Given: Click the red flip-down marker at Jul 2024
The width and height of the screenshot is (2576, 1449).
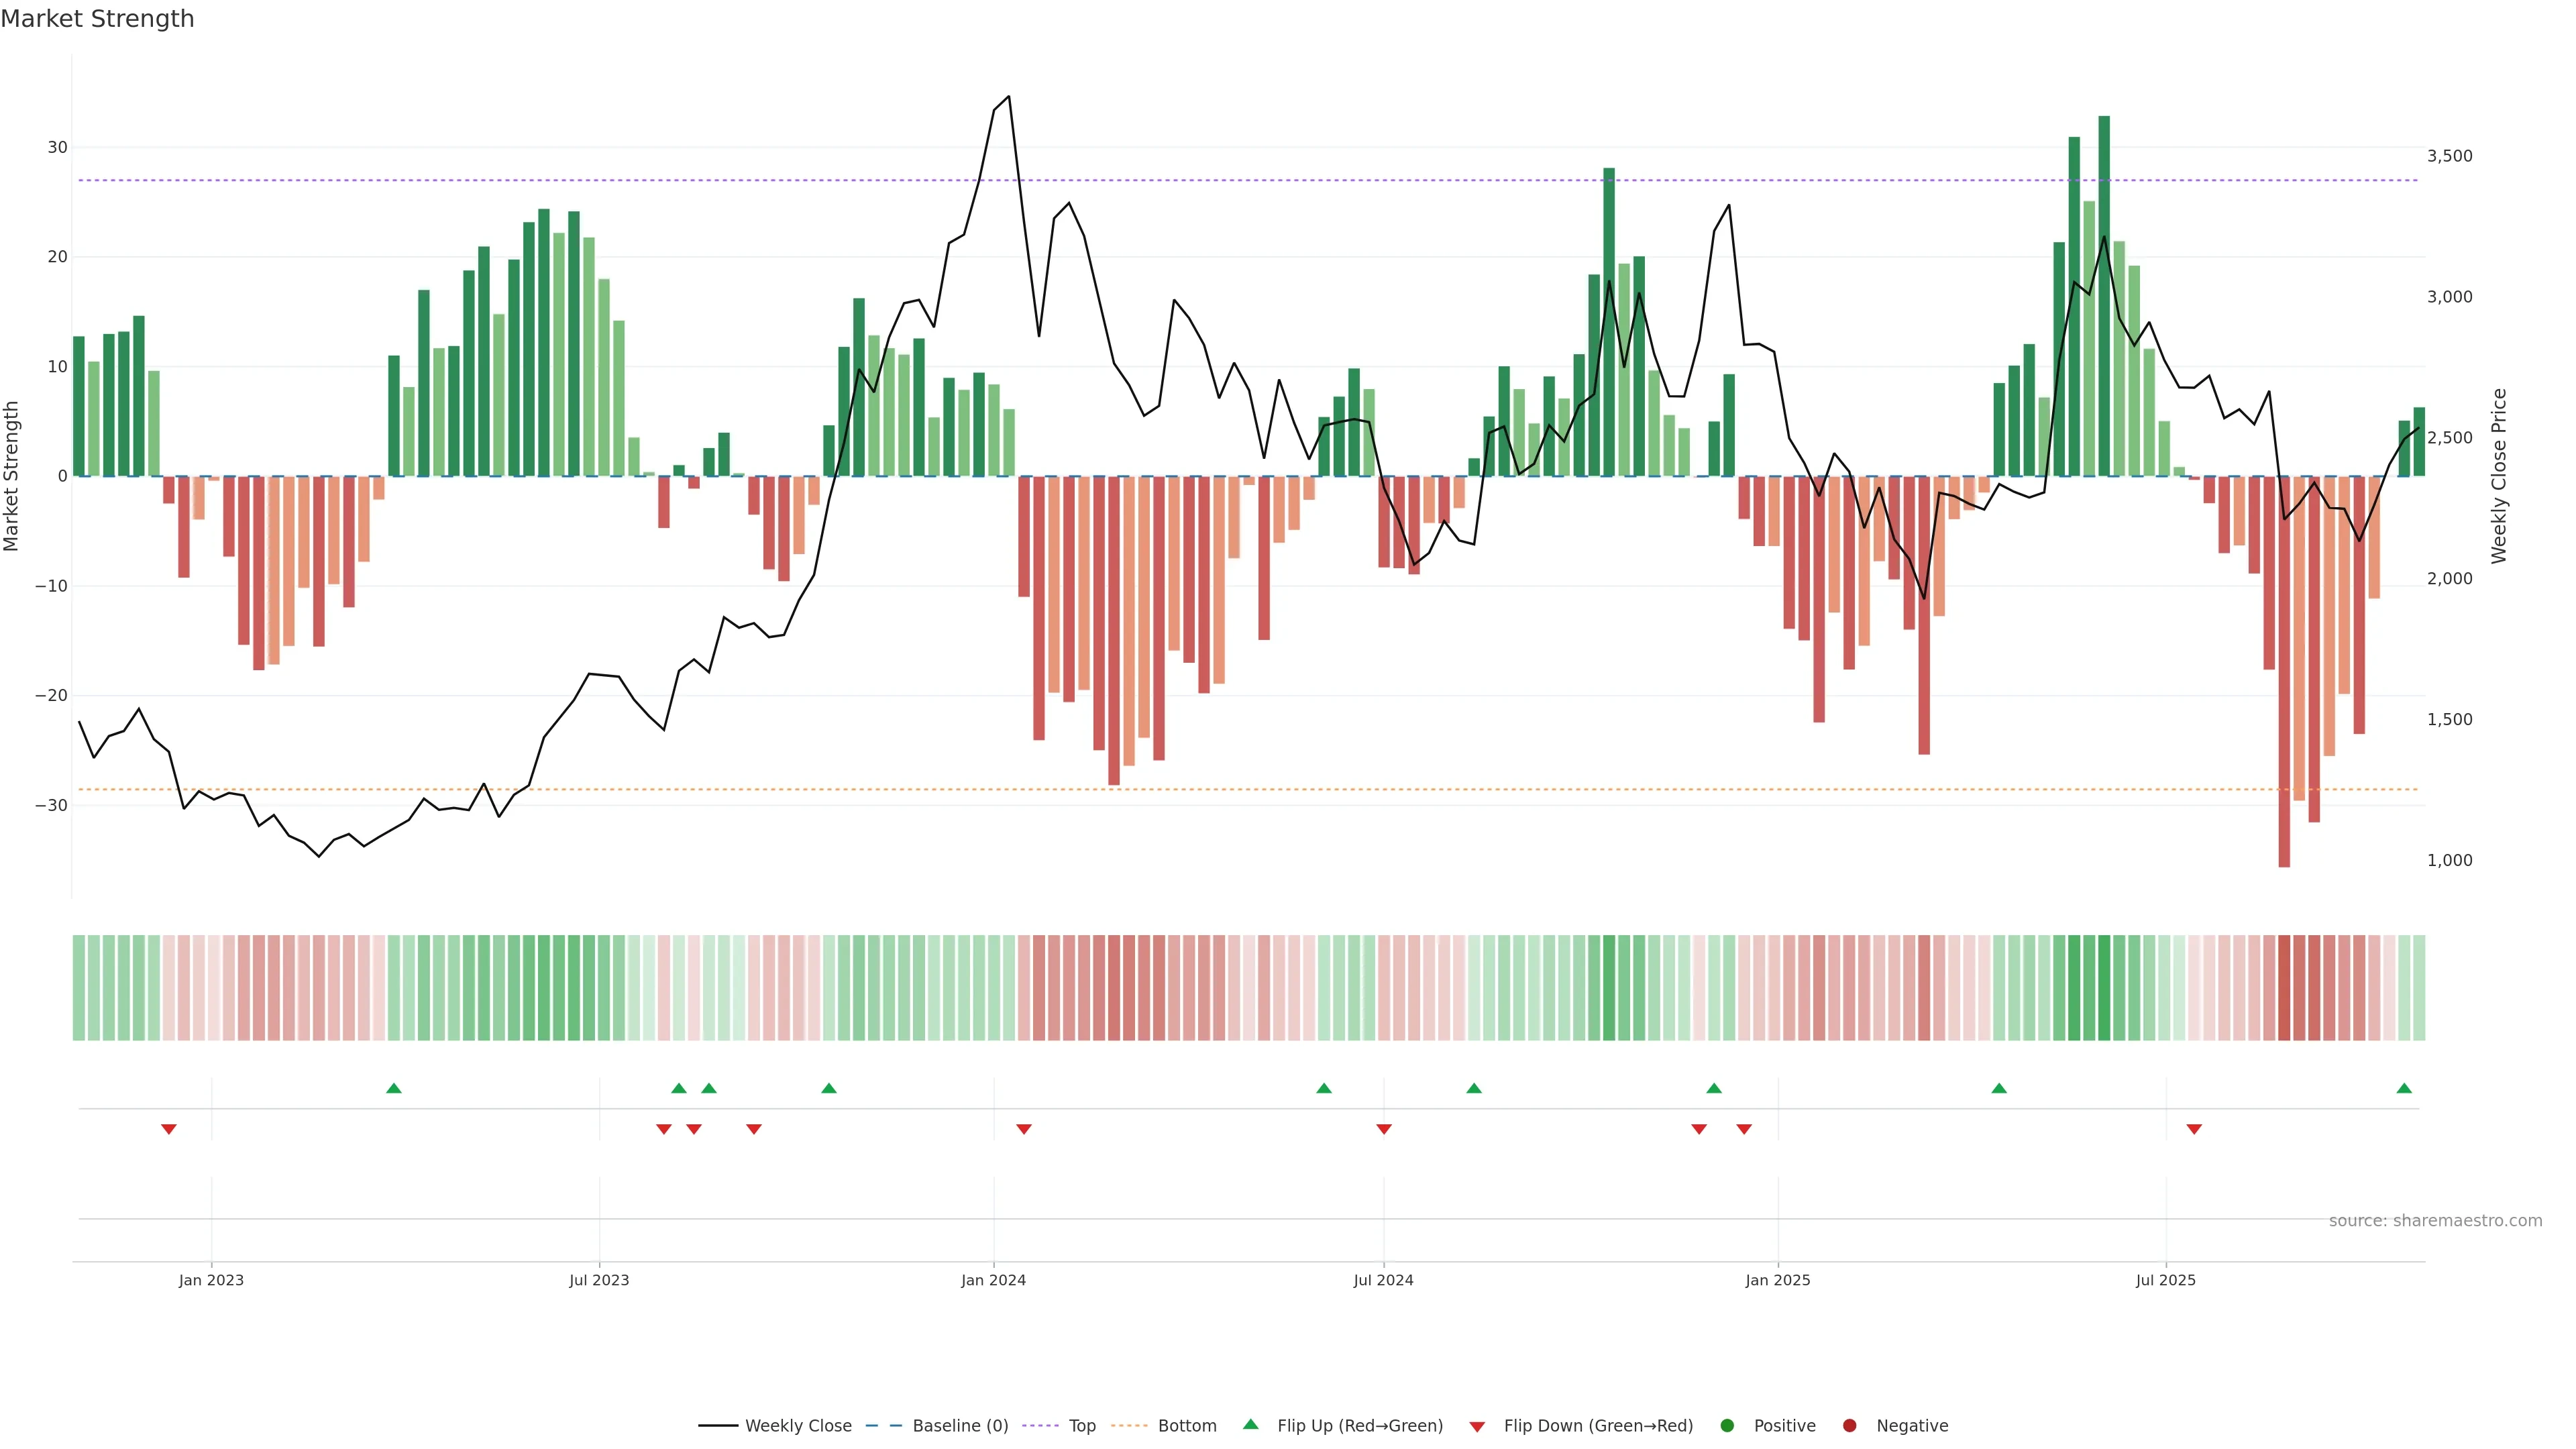Looking at the screenshot, I should (1384, 1129).
